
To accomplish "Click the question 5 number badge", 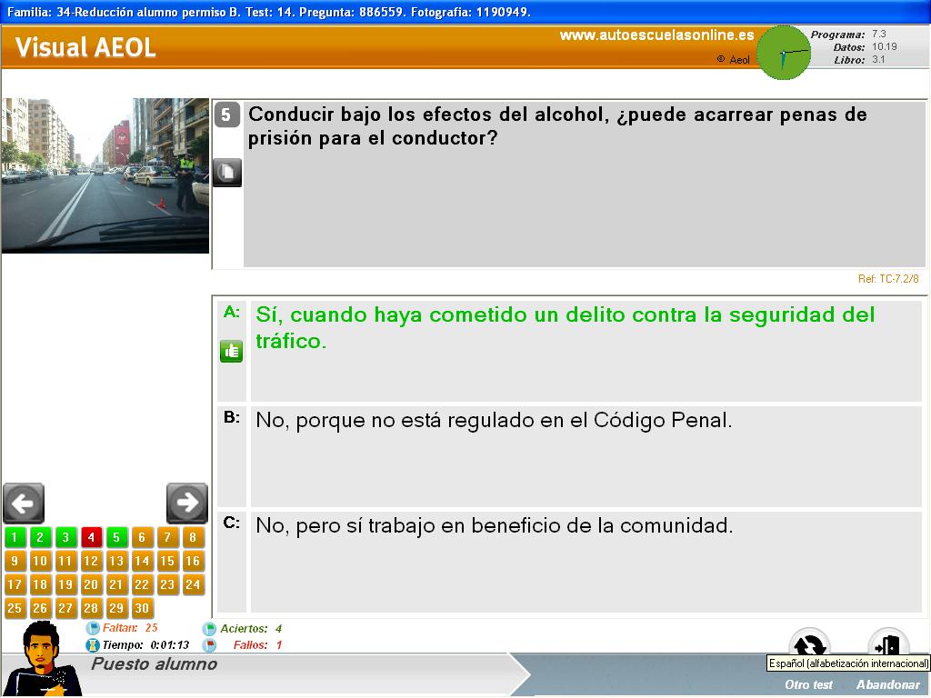I will pos(226,115).
